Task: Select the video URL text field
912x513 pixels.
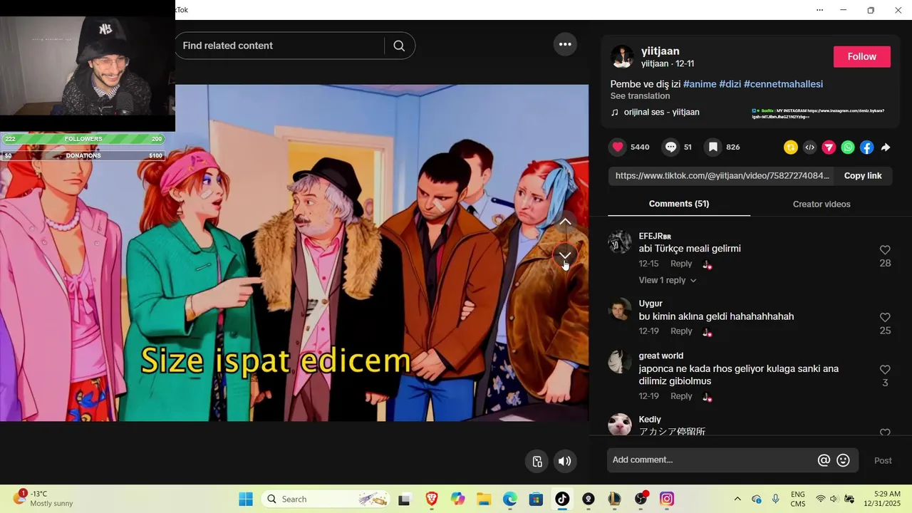Action: pyautogui.click(x=721, y=176)
